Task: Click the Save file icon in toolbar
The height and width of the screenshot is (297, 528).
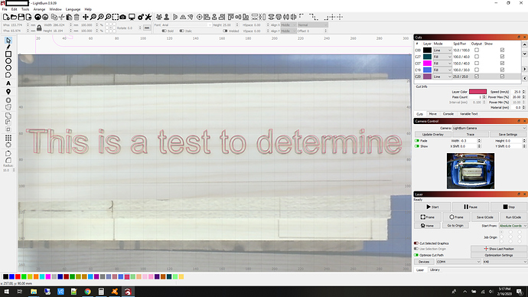Action: click(21, 17)
